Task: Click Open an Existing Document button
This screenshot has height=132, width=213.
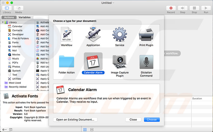Action: click(75, 120)
